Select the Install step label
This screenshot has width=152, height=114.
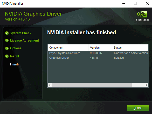coord(15,56)
